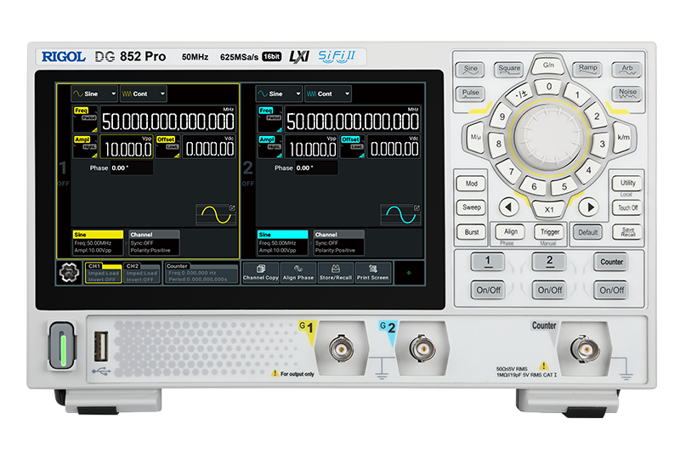Toggle channel 1 output On/Off button
680x453 pixels.
488,290
